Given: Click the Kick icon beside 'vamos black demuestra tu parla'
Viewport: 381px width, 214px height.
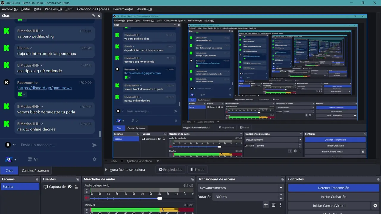Looking at the screenshot, I should pos(7,106).
